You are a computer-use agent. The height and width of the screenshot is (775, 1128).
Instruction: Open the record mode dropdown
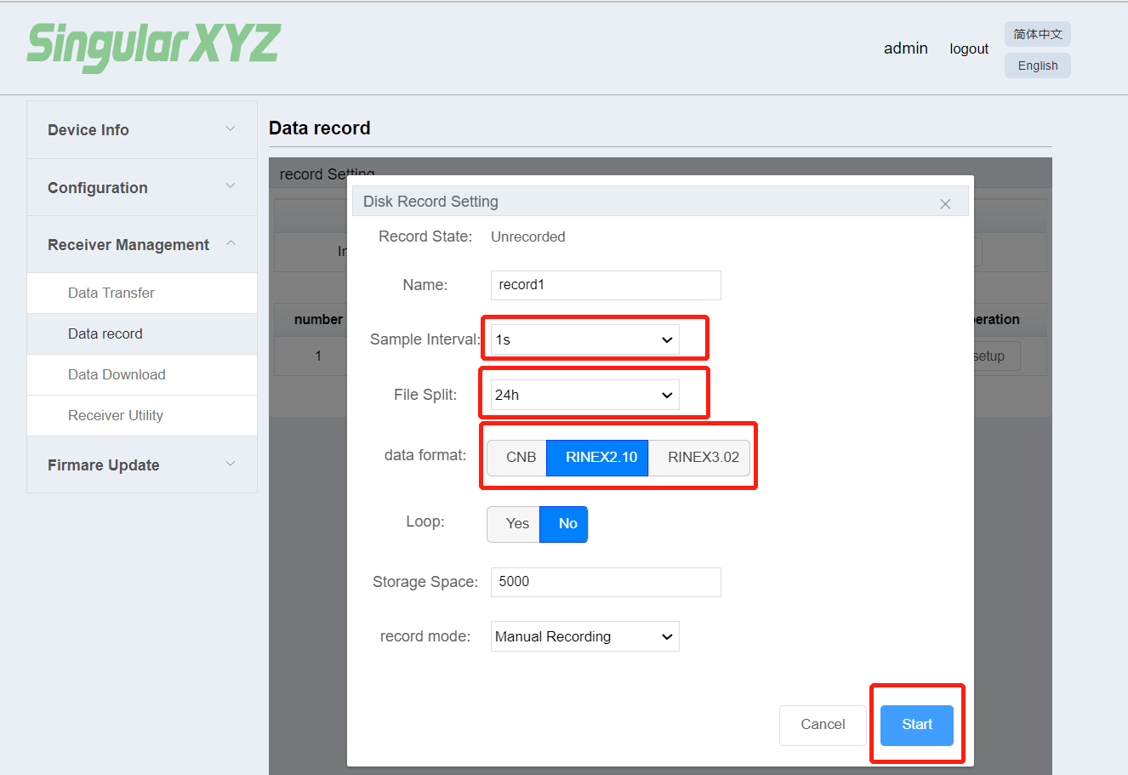click(584, 637)
